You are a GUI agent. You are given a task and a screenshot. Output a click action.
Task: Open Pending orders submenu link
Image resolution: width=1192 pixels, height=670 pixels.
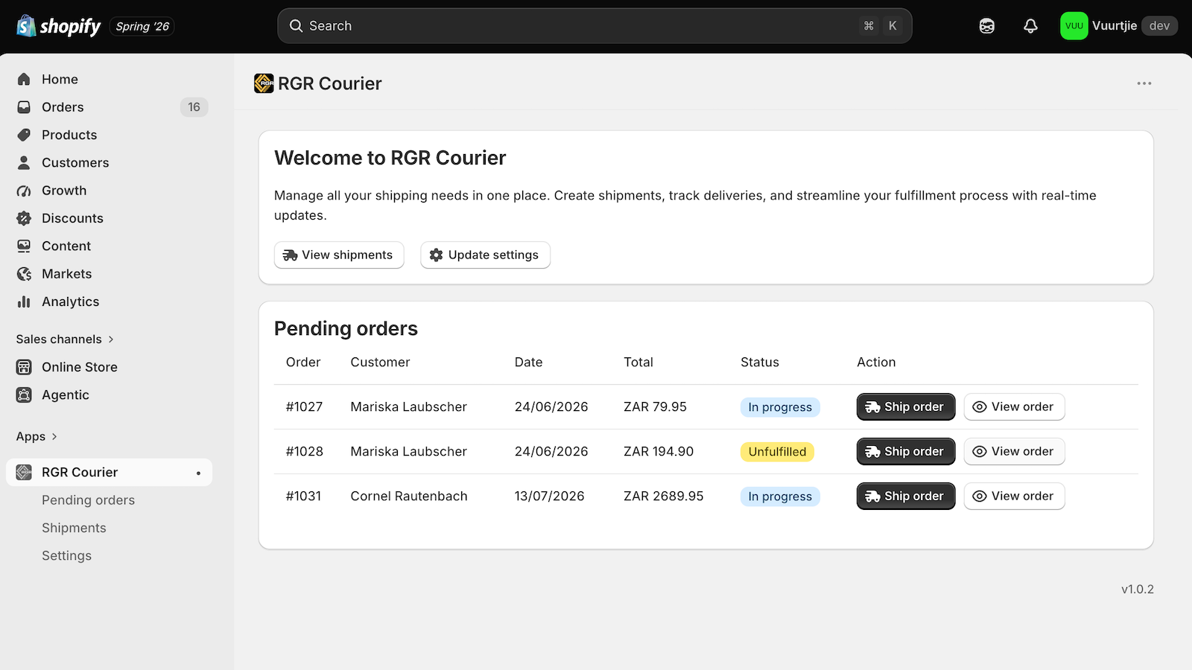[88, 500]
